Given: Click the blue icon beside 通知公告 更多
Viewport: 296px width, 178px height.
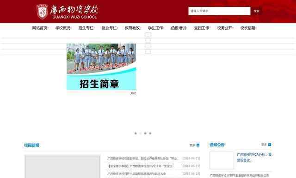Looking at the screenshot, I should click(270, 145).
